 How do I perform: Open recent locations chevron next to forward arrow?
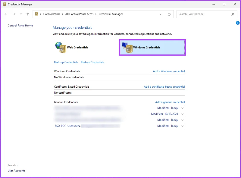[x=21, y=14]
